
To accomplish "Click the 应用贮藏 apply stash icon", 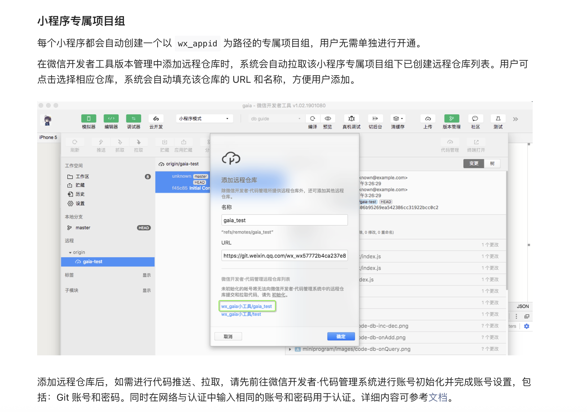I will [x=183, y=142].
